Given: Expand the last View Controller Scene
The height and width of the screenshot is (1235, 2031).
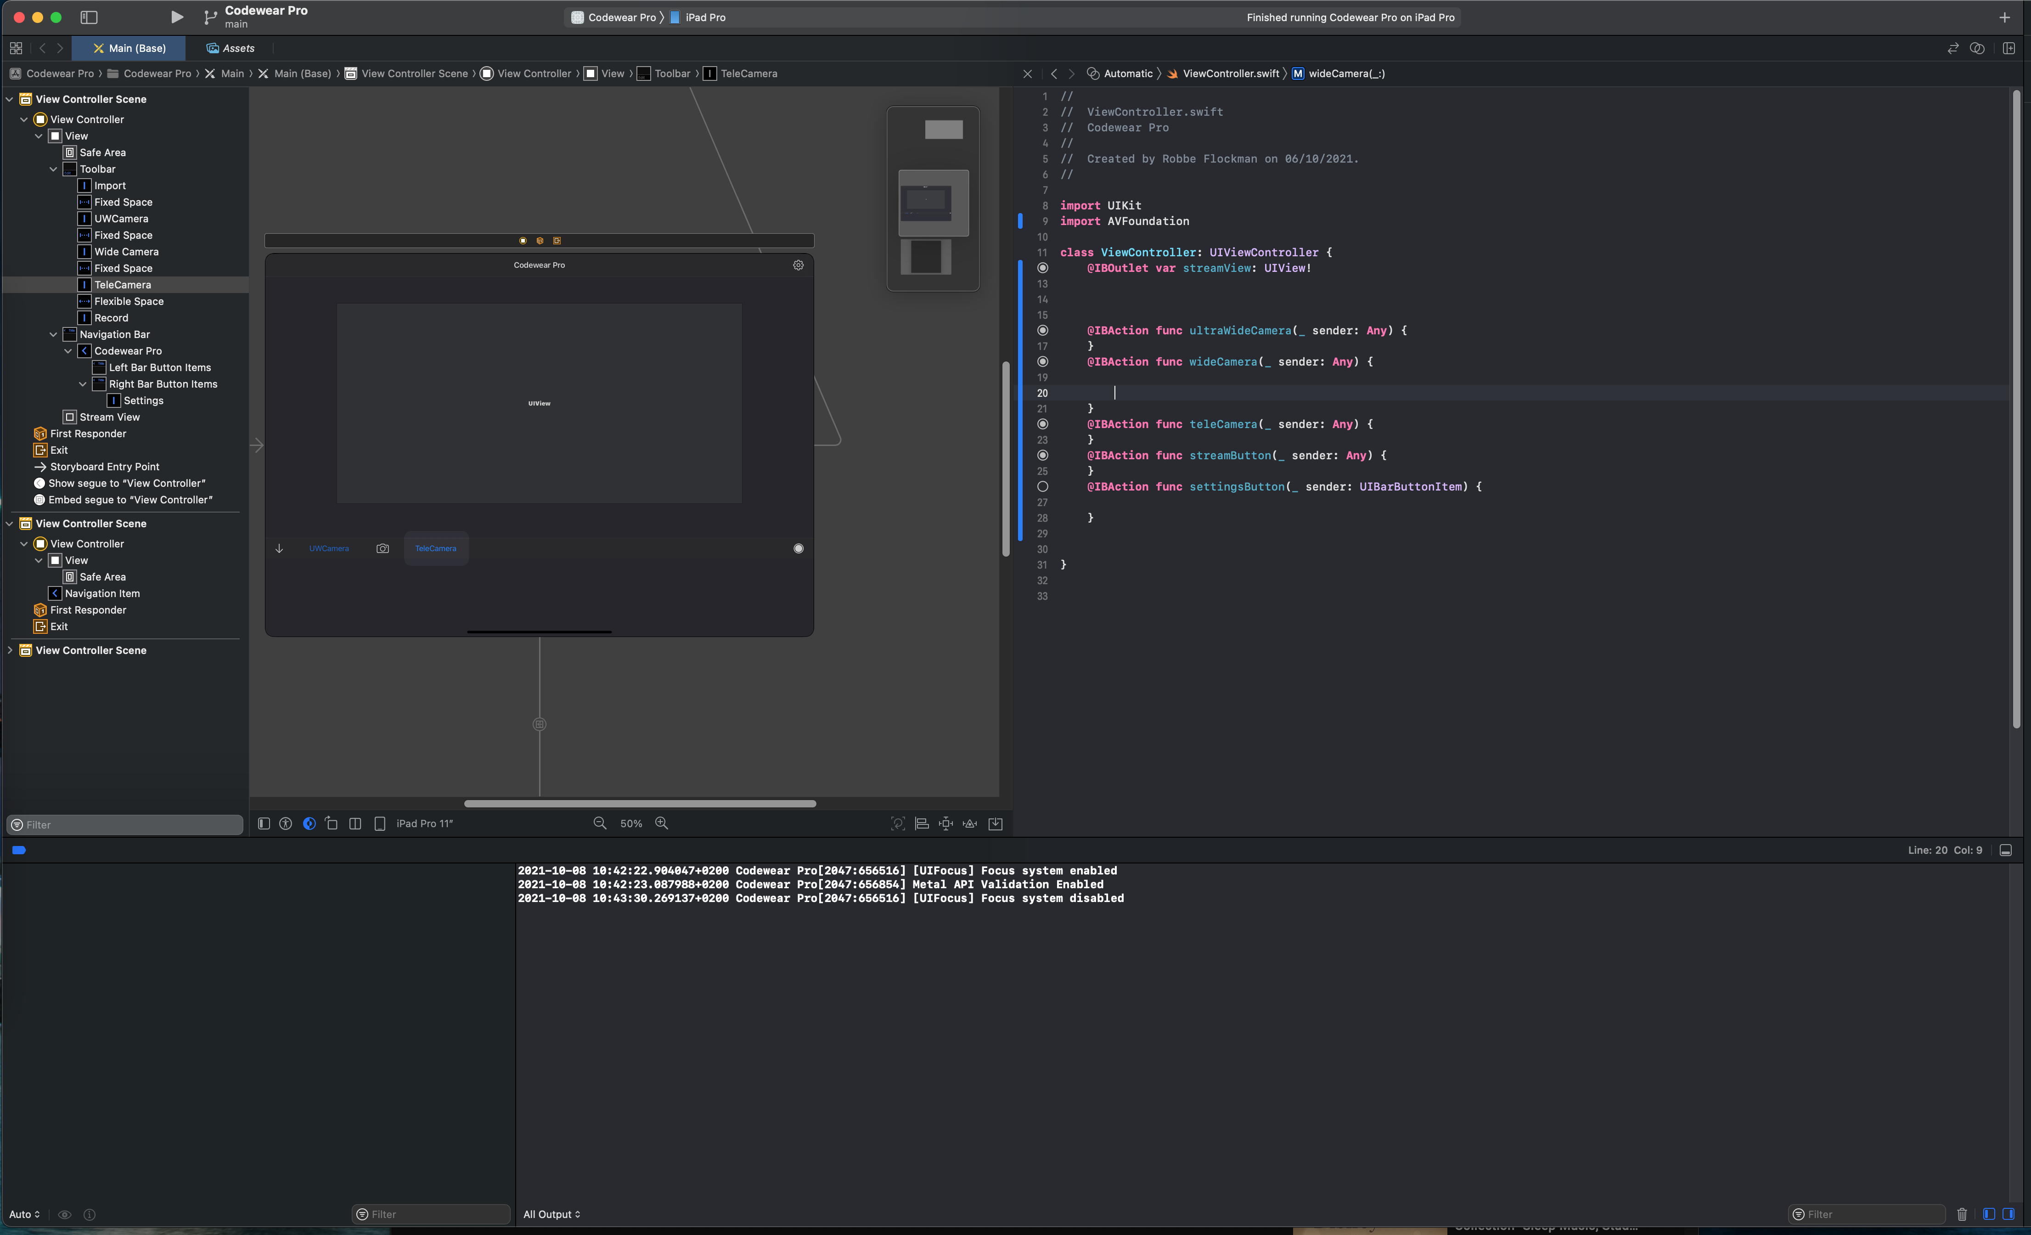Looking at the screenshot, I should pyautogui.click(x=10, y=650).
